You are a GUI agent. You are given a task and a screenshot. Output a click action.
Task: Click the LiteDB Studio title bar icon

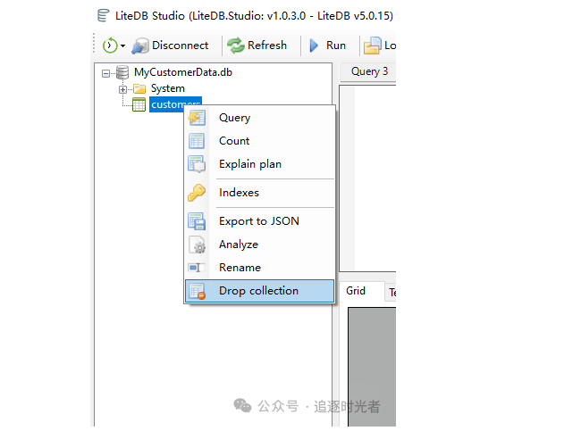[x=104, y=16]
